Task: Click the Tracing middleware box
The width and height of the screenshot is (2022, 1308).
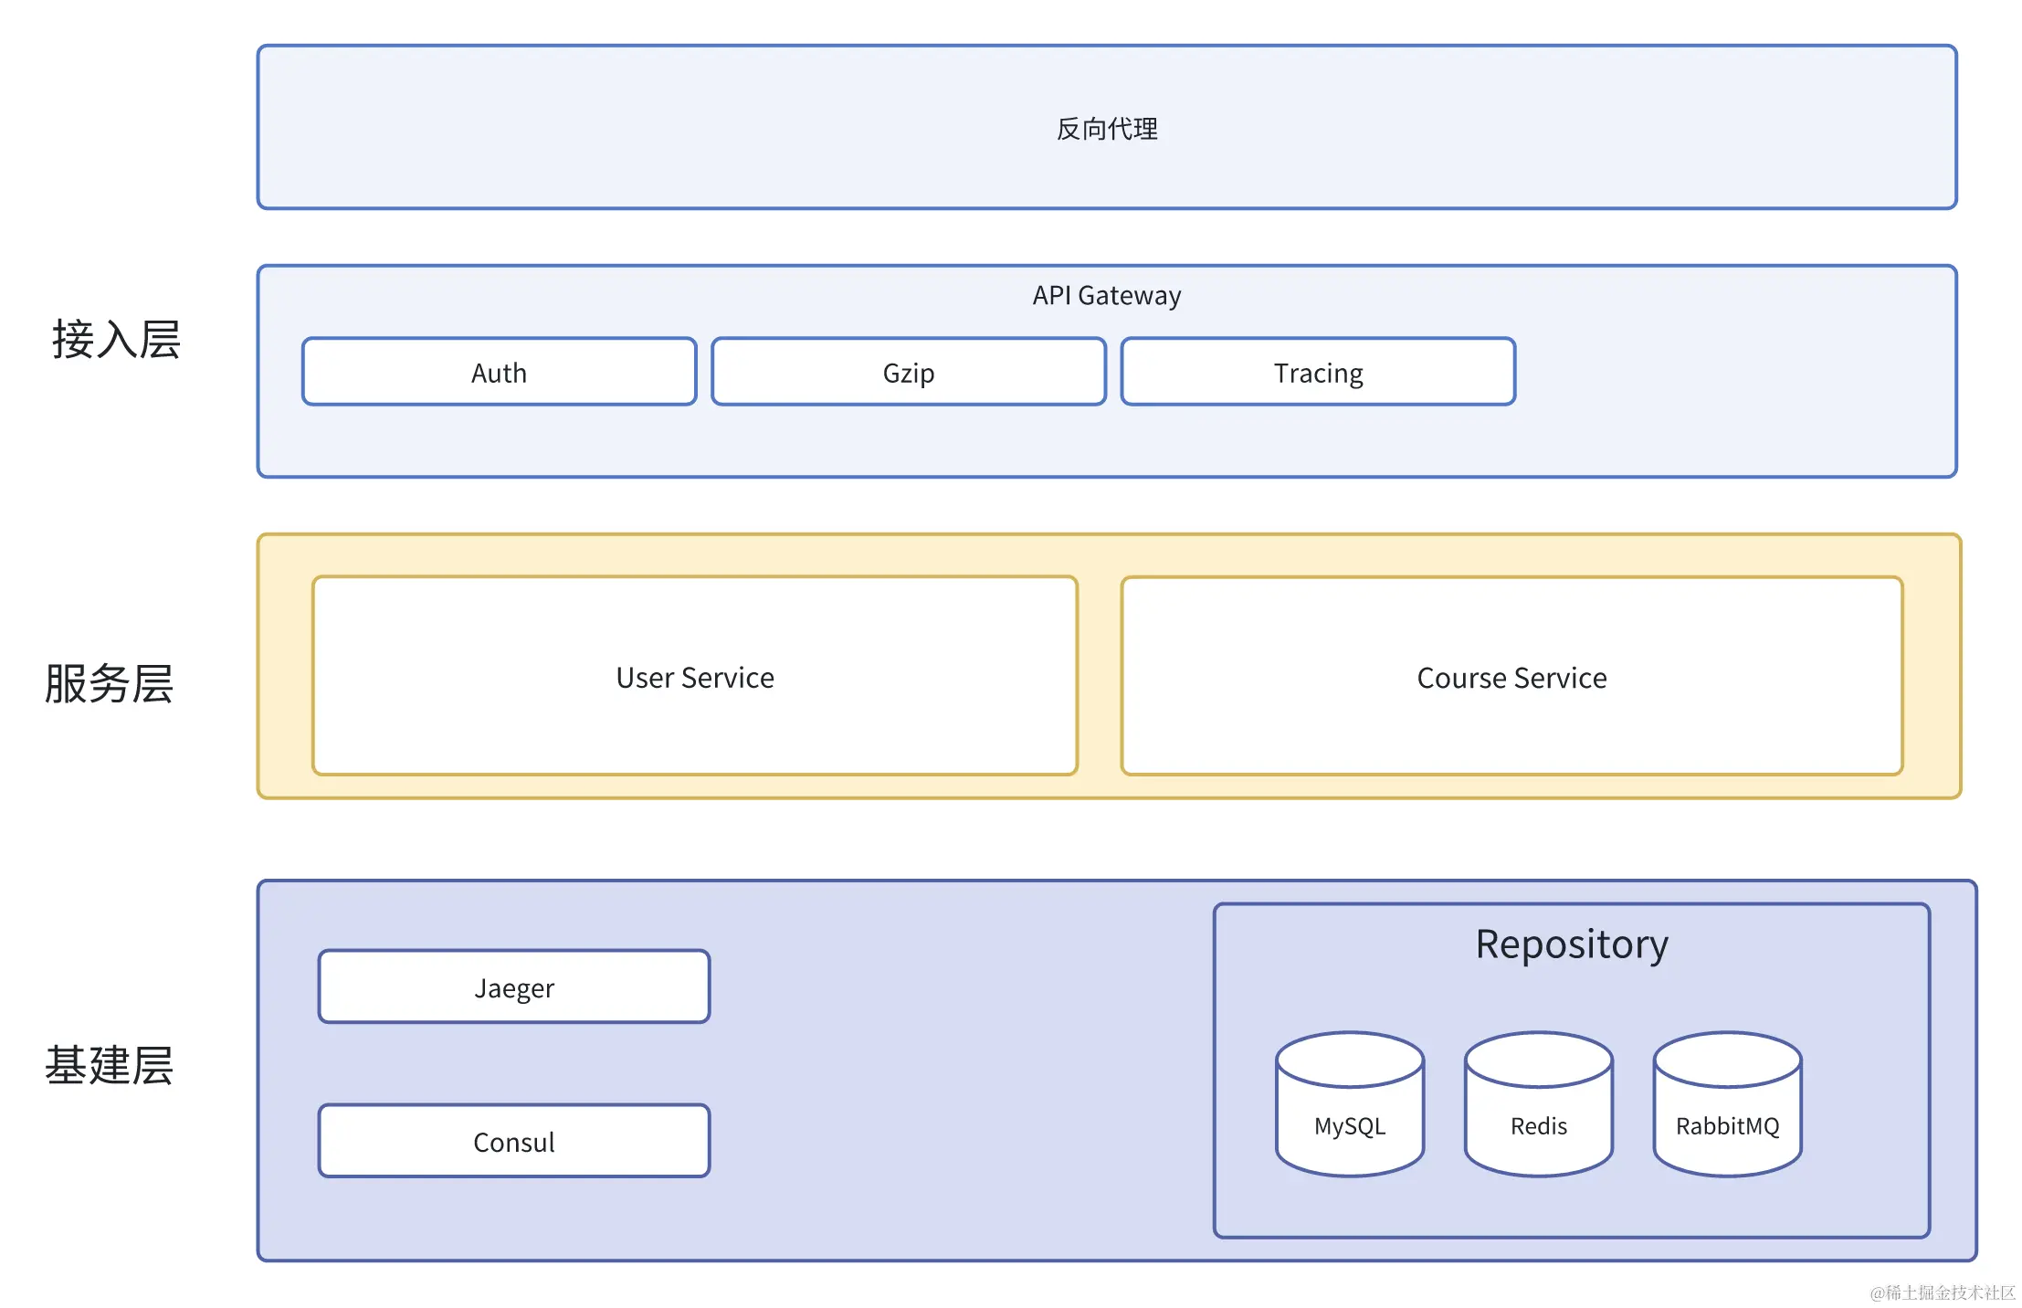Action: (1318, 372)
